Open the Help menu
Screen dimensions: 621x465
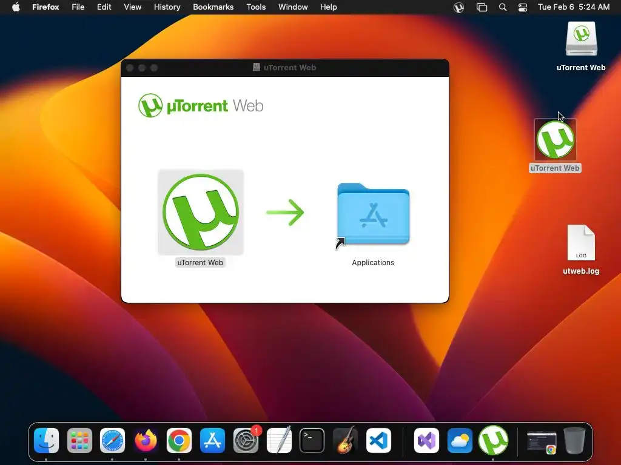tap(328, 7)
